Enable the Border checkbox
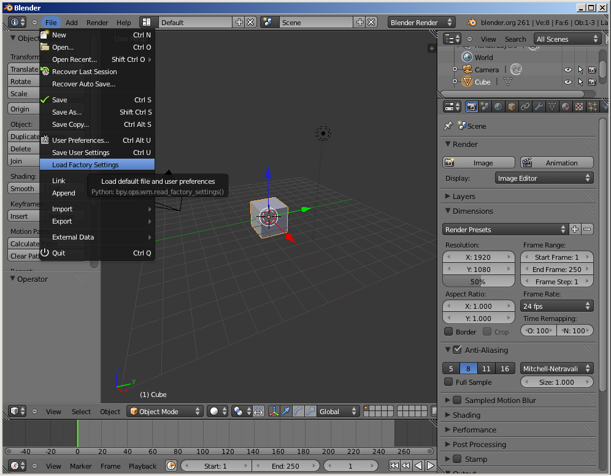This screenshot has width=611, height=476. coord(449,331)
